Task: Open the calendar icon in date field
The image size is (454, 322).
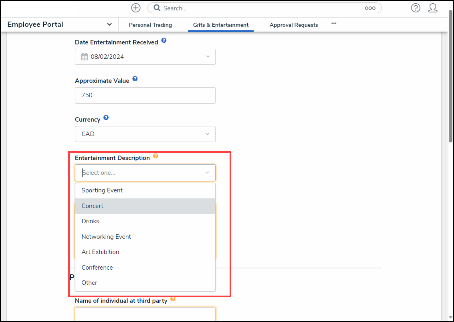Action: [84, 57]
